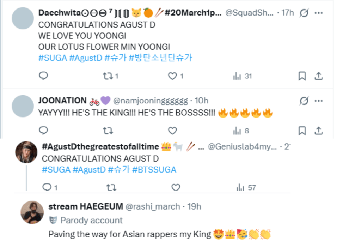Reply to the JOONATION tweet
Screen dimensions: 361x241
pyautogui.click(x=43, y=131)
